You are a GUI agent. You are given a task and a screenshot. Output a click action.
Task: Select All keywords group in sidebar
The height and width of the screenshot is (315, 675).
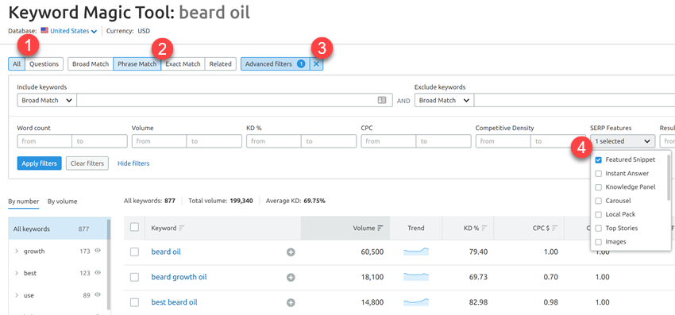pos(57,229)
